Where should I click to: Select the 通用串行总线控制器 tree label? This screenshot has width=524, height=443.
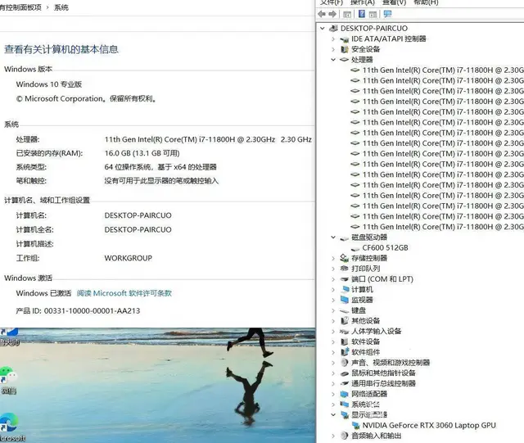pyautogui.click(x=383, y=383)
